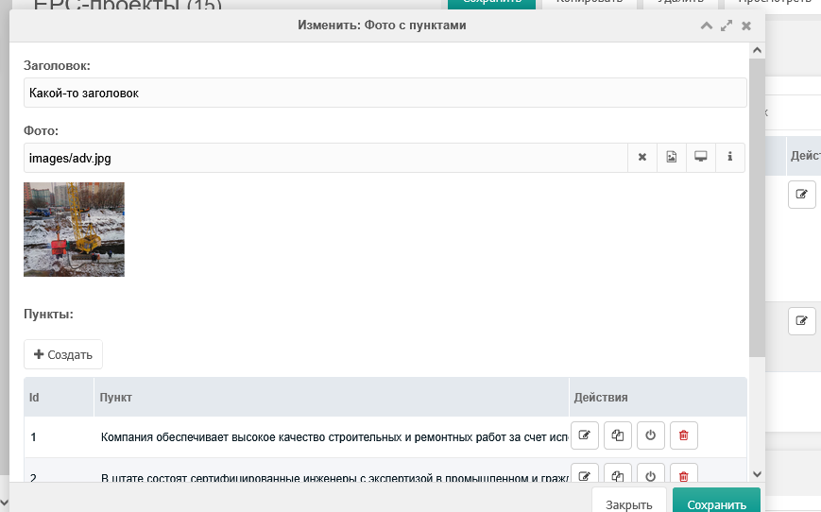821x512 pixels.
Task: Toggle item 1 publish state with power icon
Action: [651, 435]
